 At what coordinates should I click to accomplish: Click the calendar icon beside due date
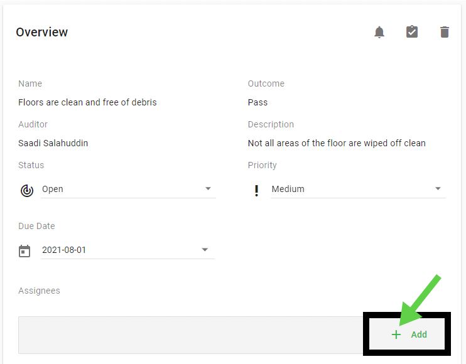click(24, 251)
